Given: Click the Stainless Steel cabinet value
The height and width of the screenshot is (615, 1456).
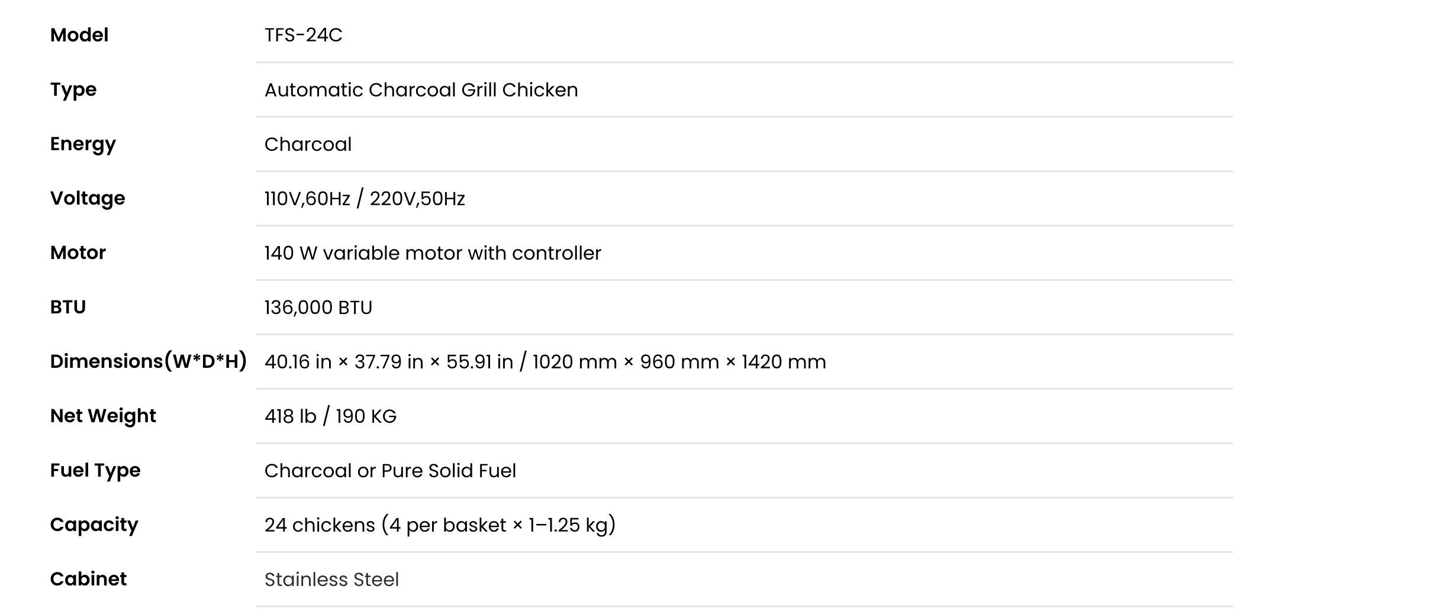Looking at the screenshot, I should (x=331, y=580).
